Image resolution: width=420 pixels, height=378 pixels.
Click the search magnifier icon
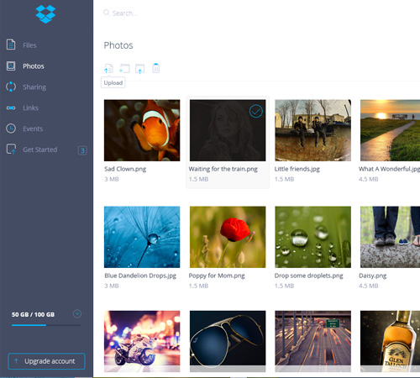(107, 13)
